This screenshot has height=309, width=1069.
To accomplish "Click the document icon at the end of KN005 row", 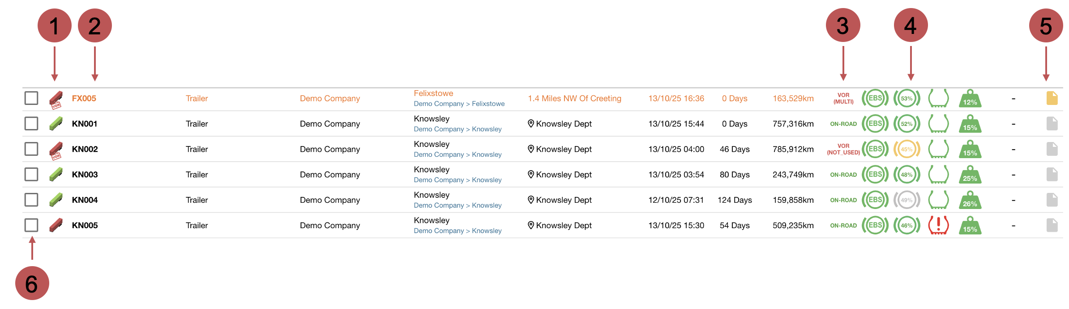I will tap(1052, 225).
